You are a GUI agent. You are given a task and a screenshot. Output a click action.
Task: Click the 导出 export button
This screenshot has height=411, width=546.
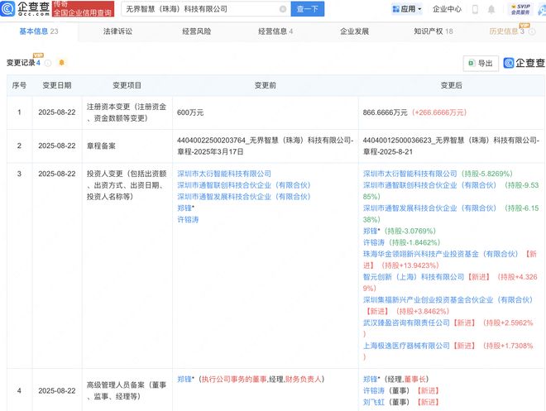481,64
